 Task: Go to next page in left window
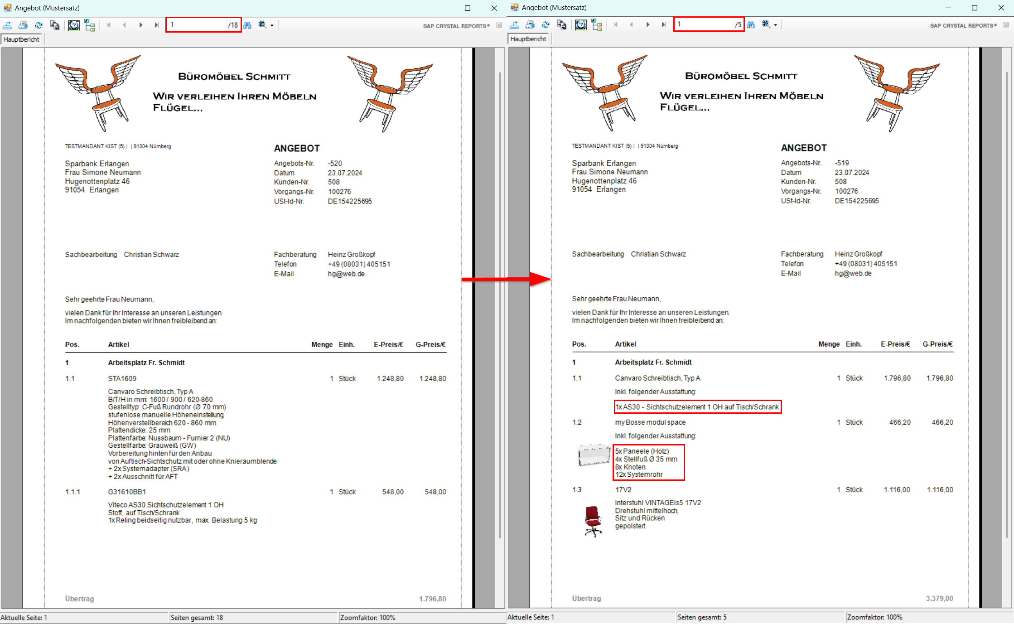click(141, 25)
